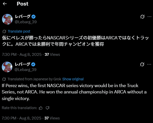Click the Grok icon on the translated post
The image size is (153, 123).
click(x=142, y=64)
